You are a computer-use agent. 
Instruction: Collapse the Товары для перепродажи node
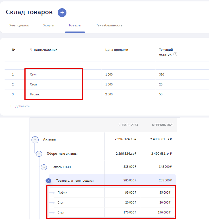[x=49, y=181]
